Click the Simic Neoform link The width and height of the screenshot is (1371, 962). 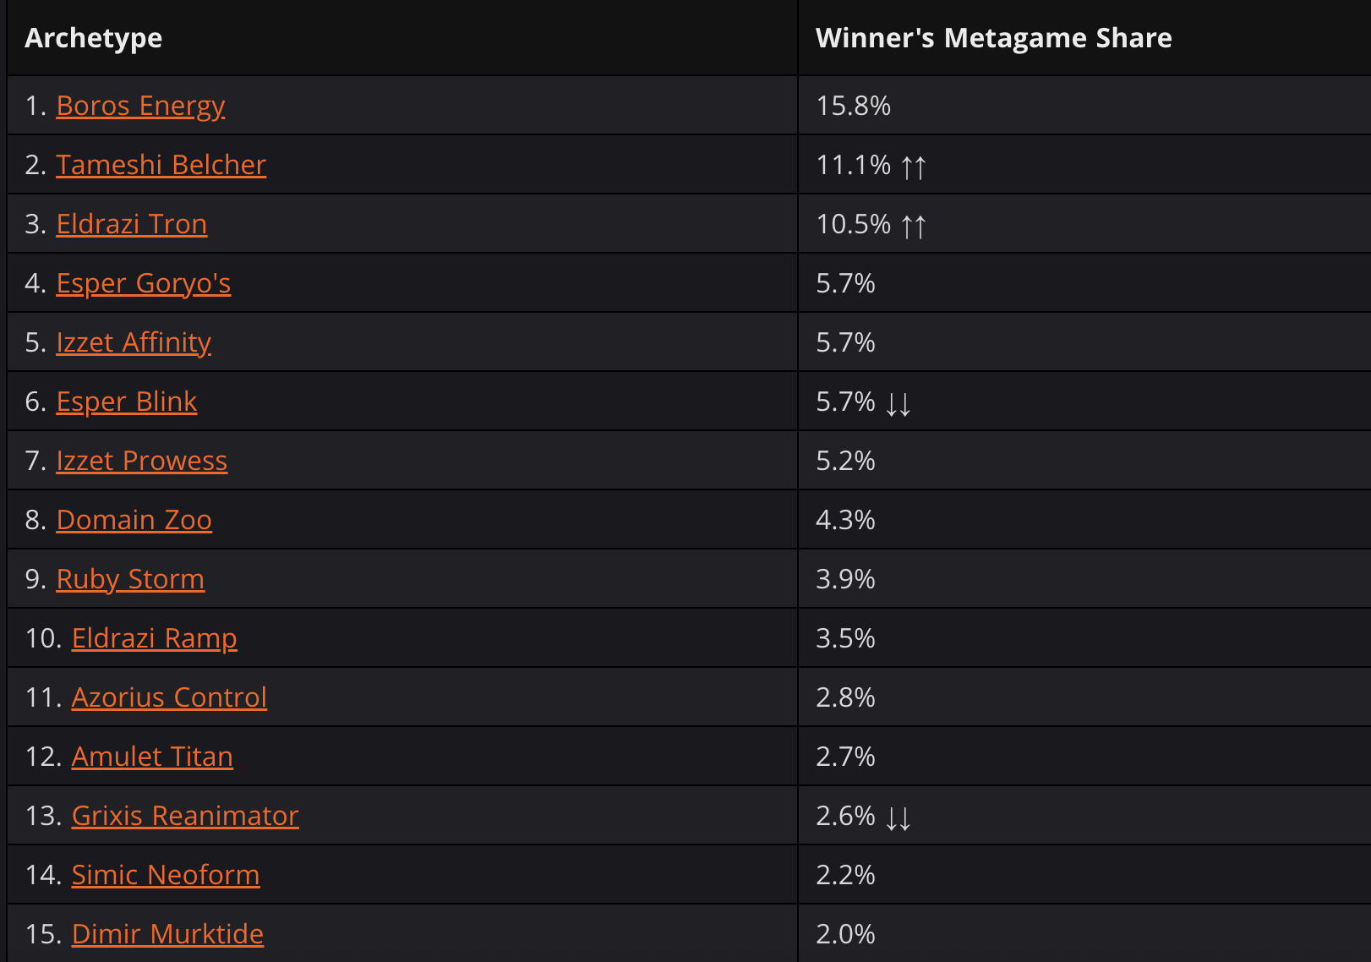point(166,875)
